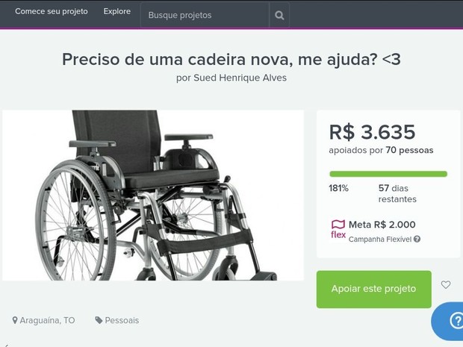Open author link Sued Henrique Alves
This screenshot has width=463, height=347.
pos(240,78)
